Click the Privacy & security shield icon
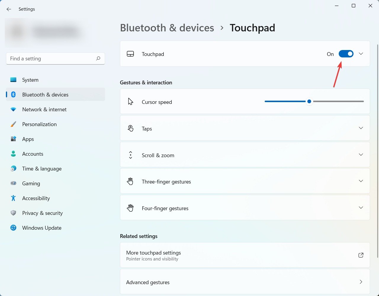 point(13,213)
